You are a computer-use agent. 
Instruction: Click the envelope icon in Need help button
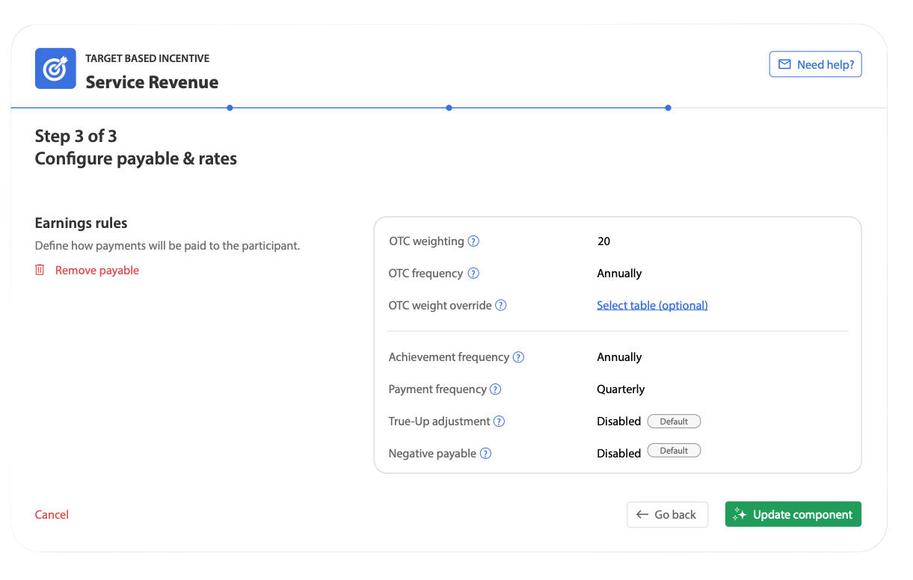pos(784,64)
